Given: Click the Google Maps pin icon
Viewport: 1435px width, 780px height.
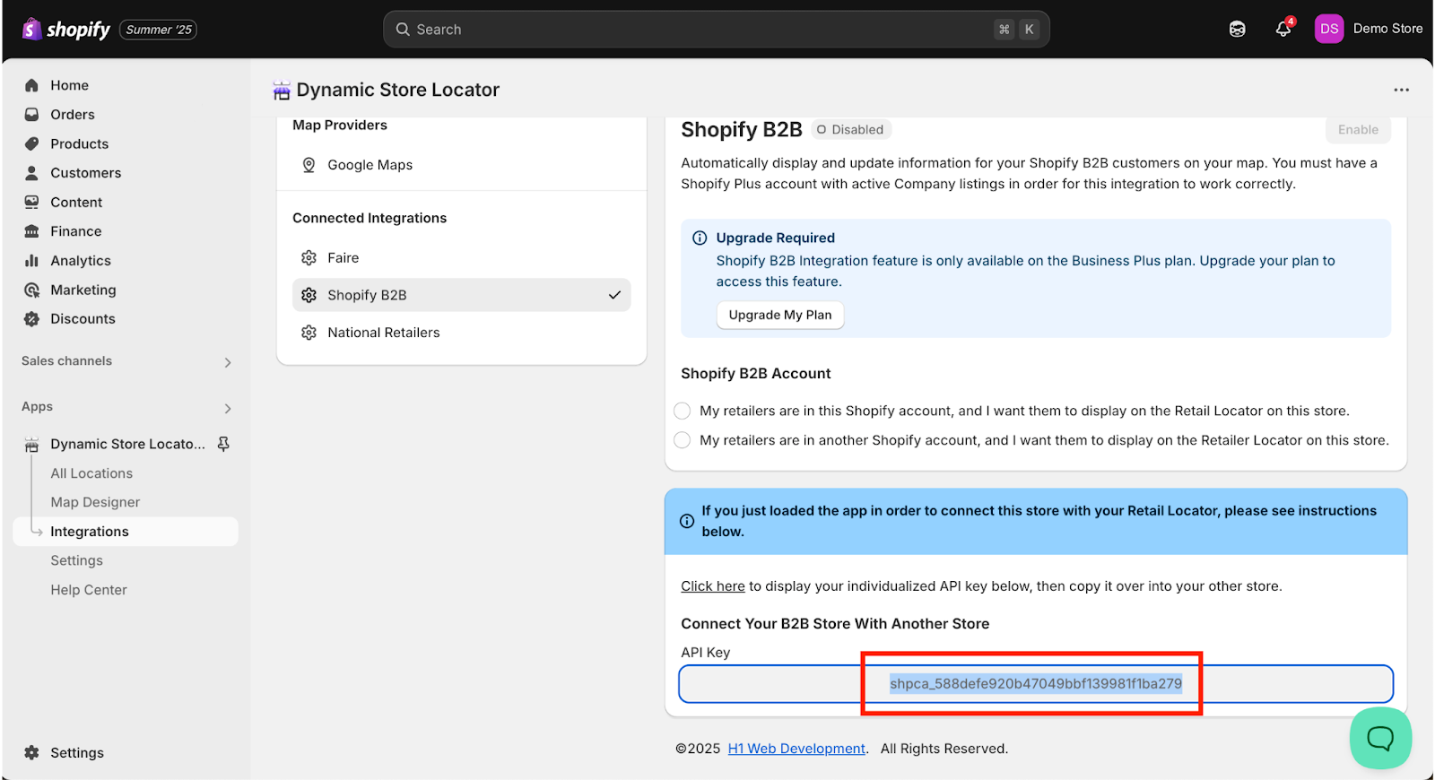Looking at the screenshot, I should [309, 165].
